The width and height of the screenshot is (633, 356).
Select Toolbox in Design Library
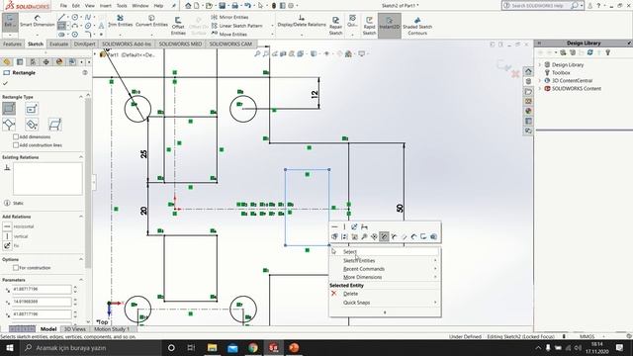click(561, 72)
